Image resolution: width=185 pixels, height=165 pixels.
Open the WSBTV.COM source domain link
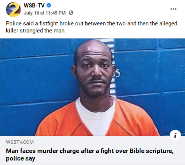pos(20,142)
